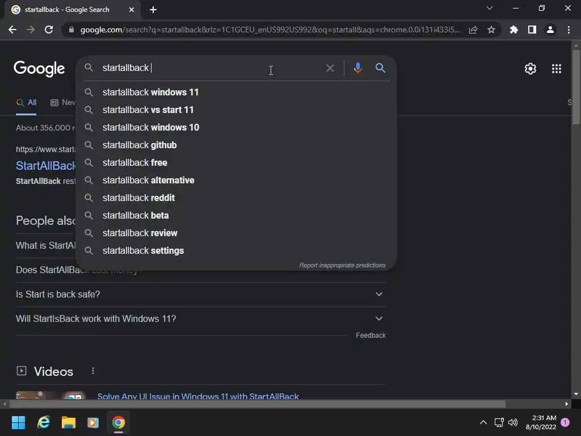Open Google quick settings gear
This screenshot has width=581, height=436.
[x=531, y=69]
